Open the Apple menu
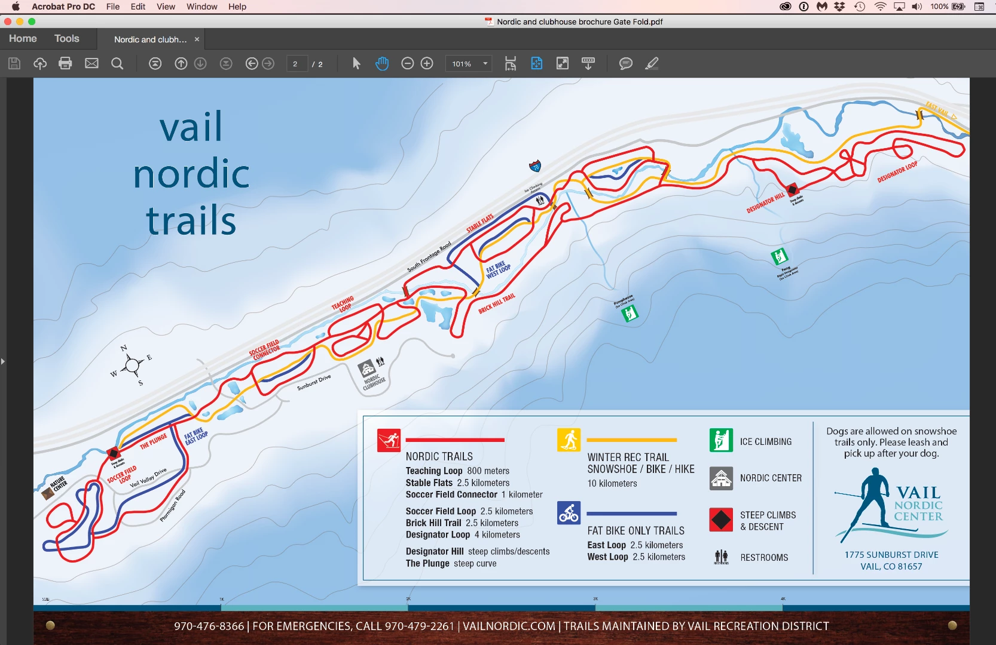The image size is (996, 645). (16, 7)
